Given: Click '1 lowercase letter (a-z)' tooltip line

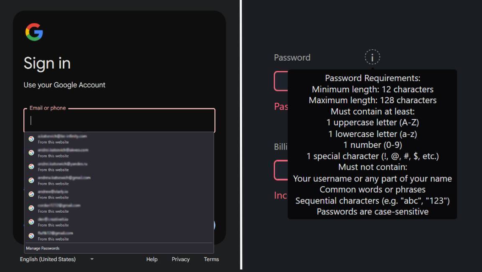Looking at the screenshot, I should click(372, 134).
